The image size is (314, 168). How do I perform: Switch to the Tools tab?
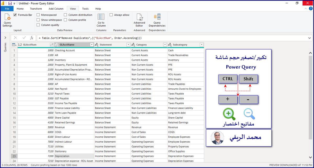pyautogui.click(x=85, y=9)
